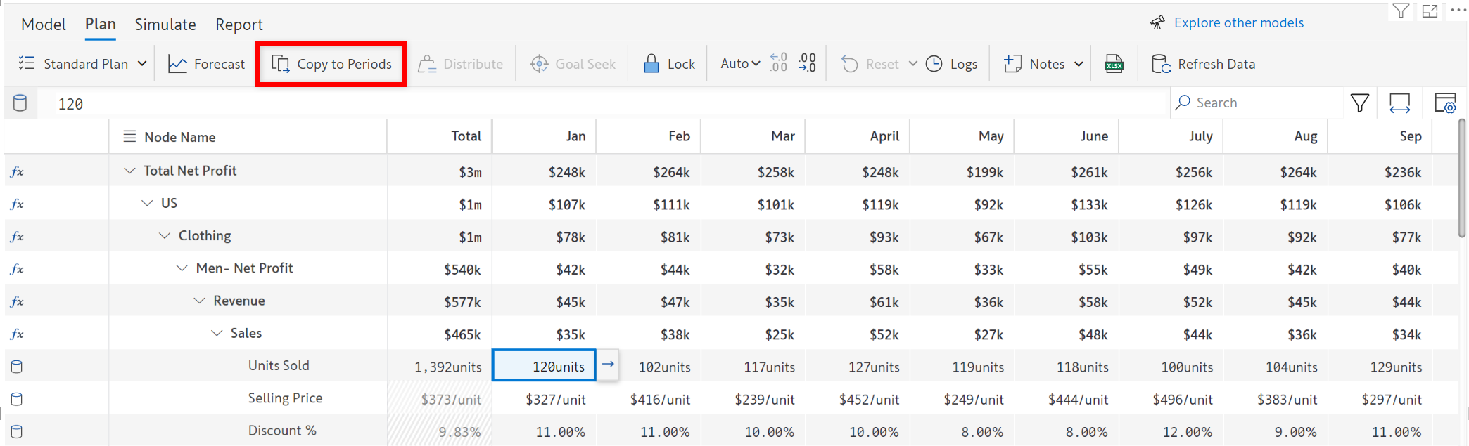
Task: Open the Auto scaling dropdown
Action: click(x=740, y=64)
